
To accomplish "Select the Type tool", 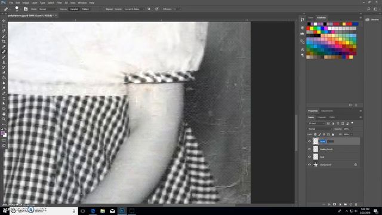I will tap(4, 98).
